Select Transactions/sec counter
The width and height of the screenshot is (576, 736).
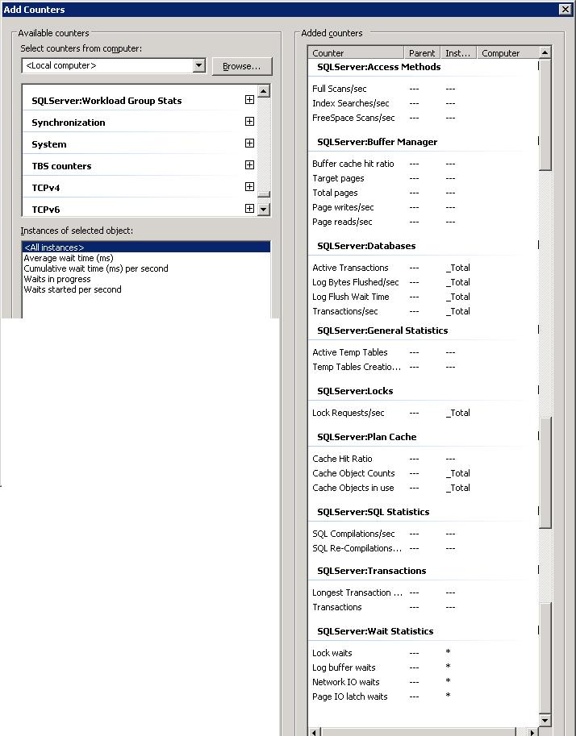tap(344, 312)
